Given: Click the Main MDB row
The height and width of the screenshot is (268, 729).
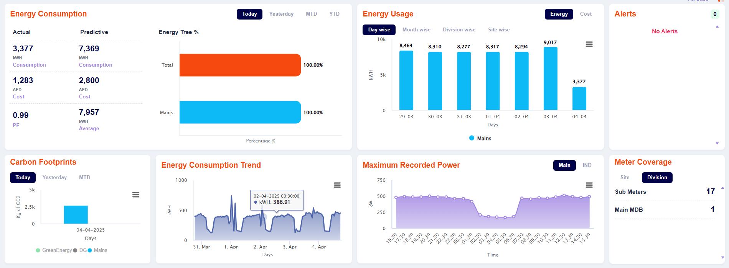Looking at the screenshot, I should coord(665,210).
